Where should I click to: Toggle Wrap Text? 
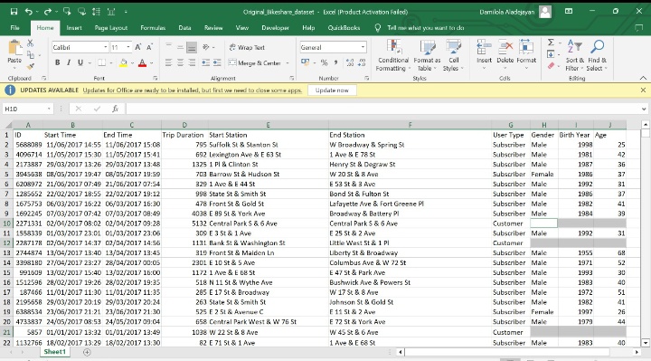(247, 47)
